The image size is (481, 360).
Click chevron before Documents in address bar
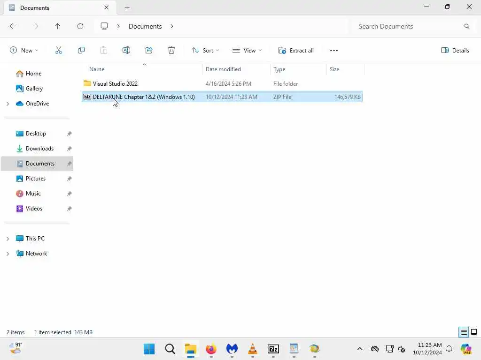[118, 26]
